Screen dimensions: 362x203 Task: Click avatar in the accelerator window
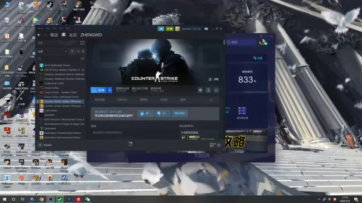[x=262, y=42]
